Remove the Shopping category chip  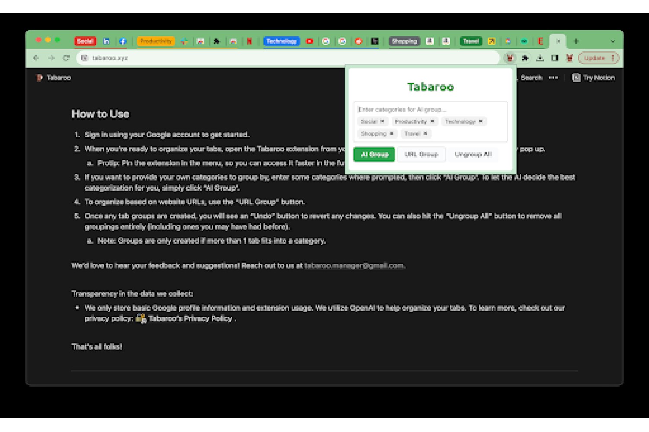[392, 133]
